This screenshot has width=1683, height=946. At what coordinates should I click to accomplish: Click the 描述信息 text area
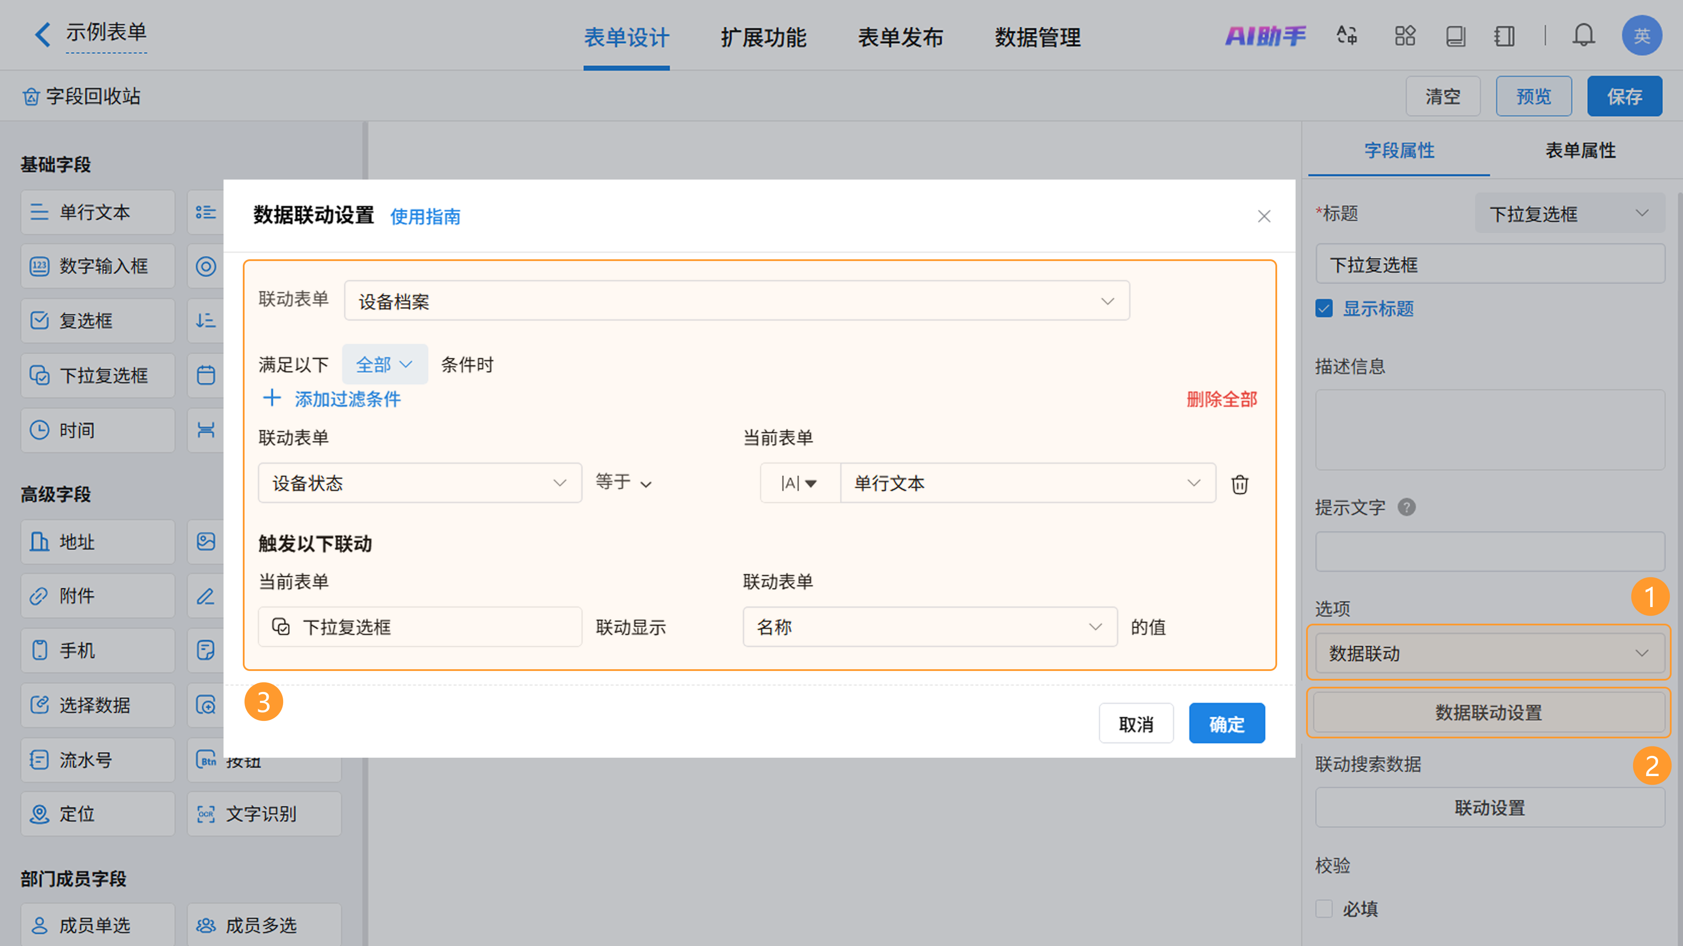(x=1490, y=430)
